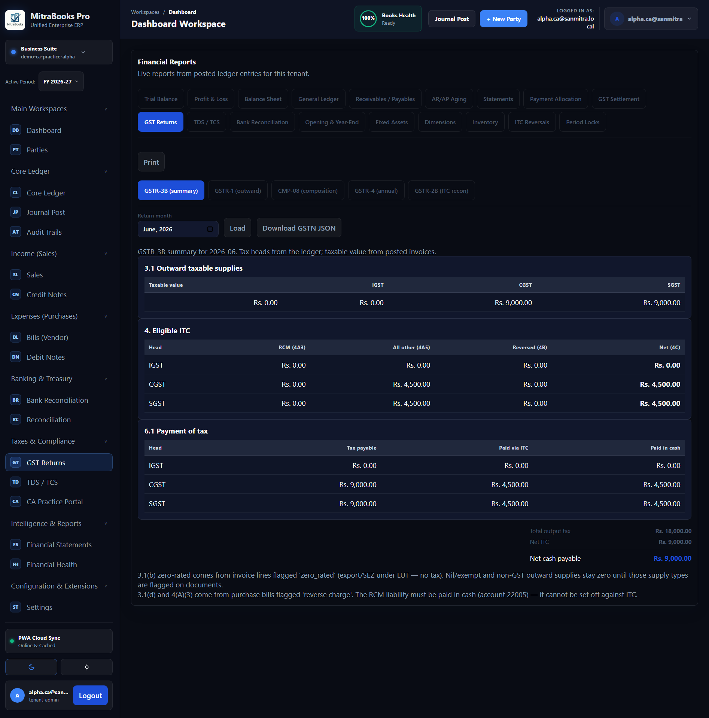
Task: Open Debit Notes via DN icon
Action: click(x=15, y=357)
